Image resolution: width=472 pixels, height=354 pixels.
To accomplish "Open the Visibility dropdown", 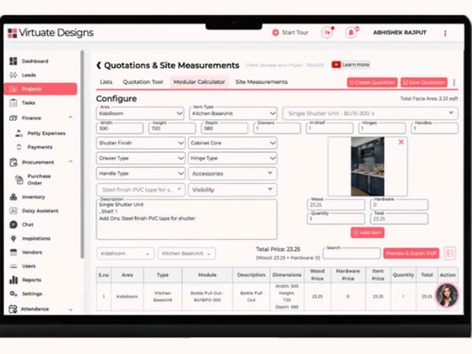I will pyautogui.click(x=232, y=190).
